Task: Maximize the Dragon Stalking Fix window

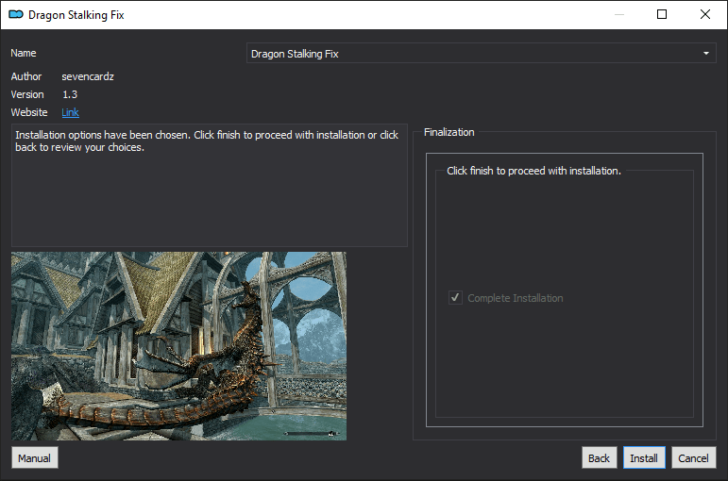Action: (662, 14)
